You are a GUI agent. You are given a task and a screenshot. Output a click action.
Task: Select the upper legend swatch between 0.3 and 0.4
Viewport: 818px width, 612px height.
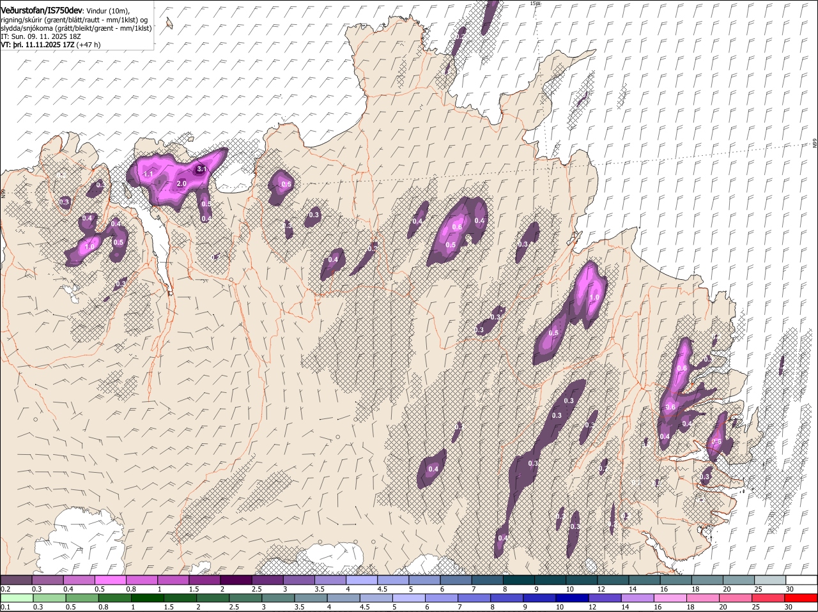[x=47, y=579]
